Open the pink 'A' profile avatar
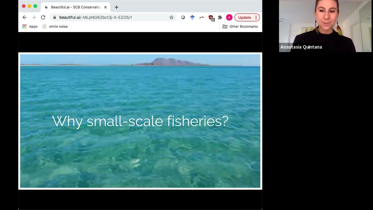373x210 pixels. tap(229, 17)
